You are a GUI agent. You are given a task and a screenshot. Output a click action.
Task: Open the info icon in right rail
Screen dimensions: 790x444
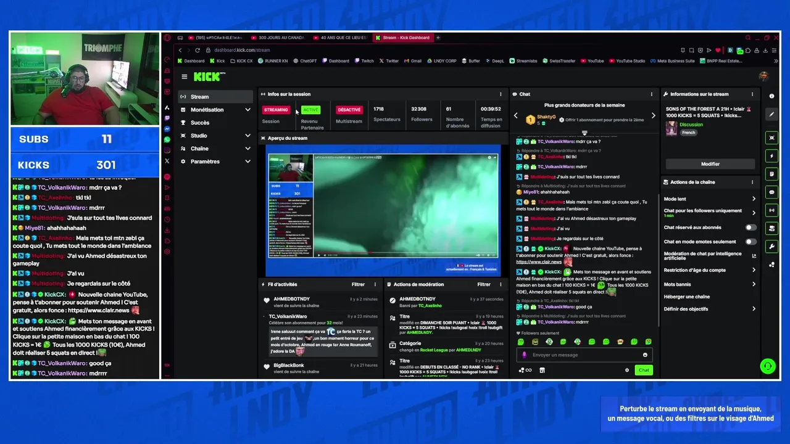point(771,96)
